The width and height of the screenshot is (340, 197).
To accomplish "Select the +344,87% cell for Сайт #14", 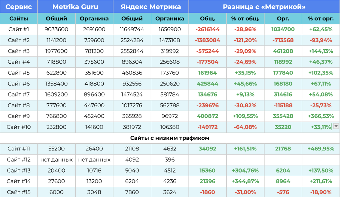I will click(x=245, y=181).
